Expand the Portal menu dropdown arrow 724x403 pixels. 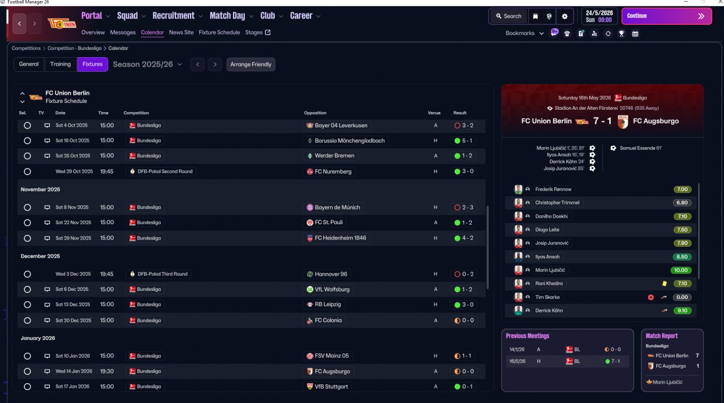point(107,16)
